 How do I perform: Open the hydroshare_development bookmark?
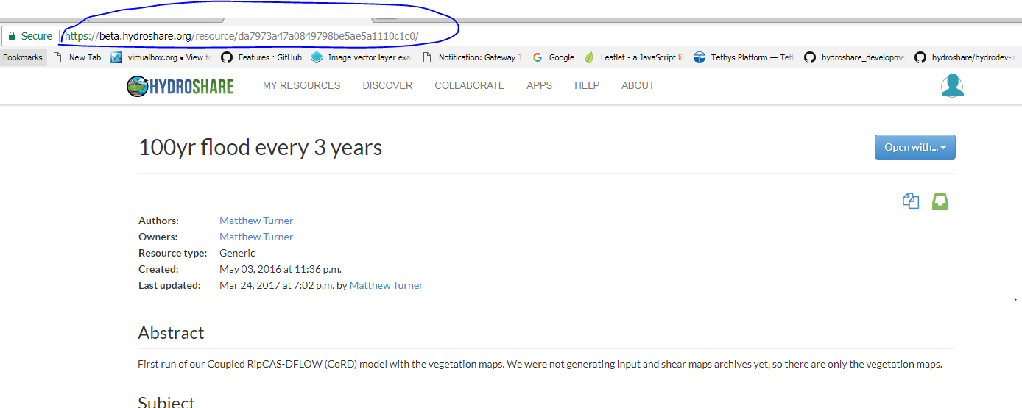click(854, 57)
